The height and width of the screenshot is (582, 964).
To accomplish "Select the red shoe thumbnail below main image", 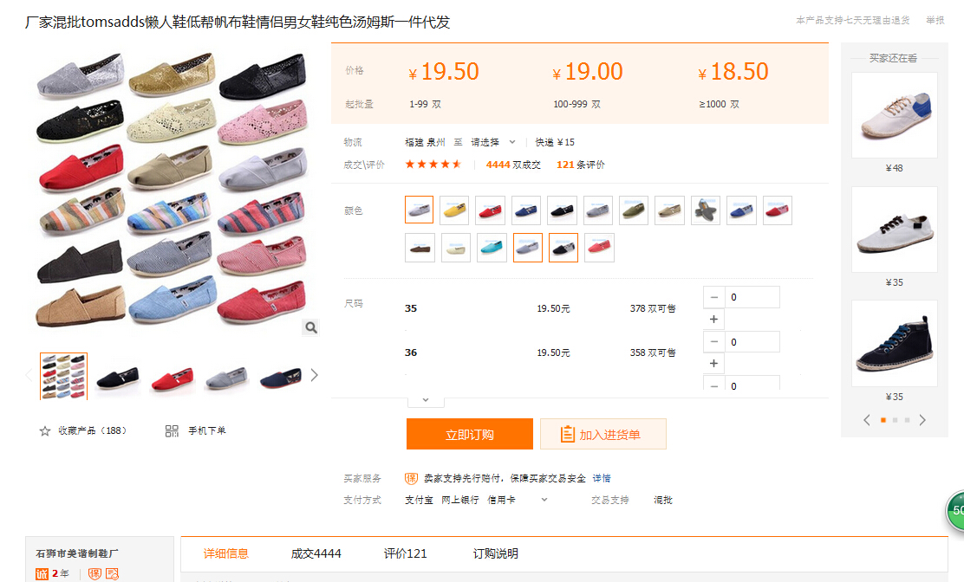I will [172, 377].
